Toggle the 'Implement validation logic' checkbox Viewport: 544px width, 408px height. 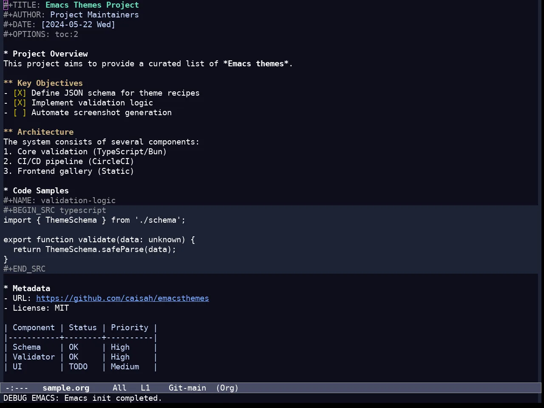[x=20, y=103]
